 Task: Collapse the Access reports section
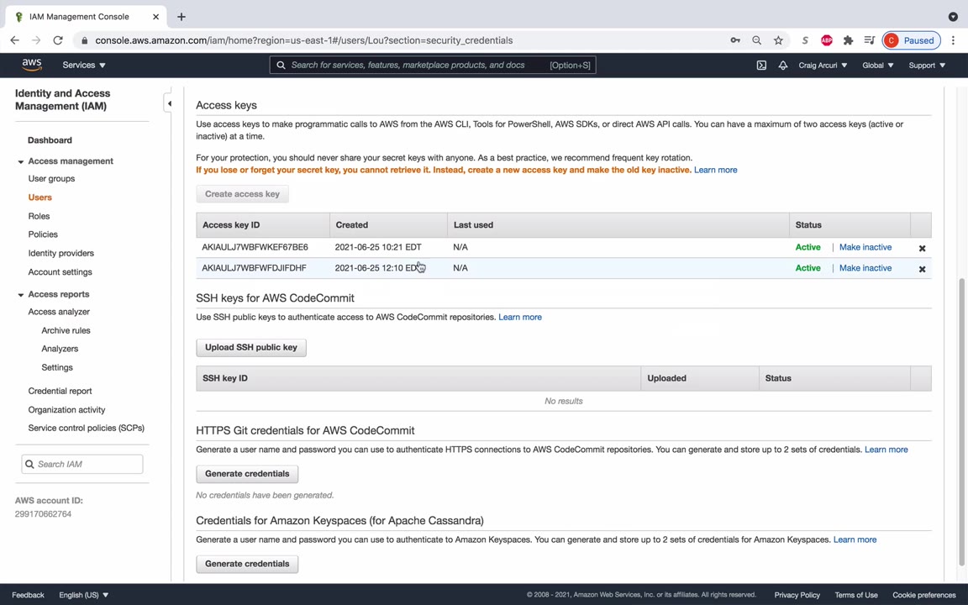21,294
